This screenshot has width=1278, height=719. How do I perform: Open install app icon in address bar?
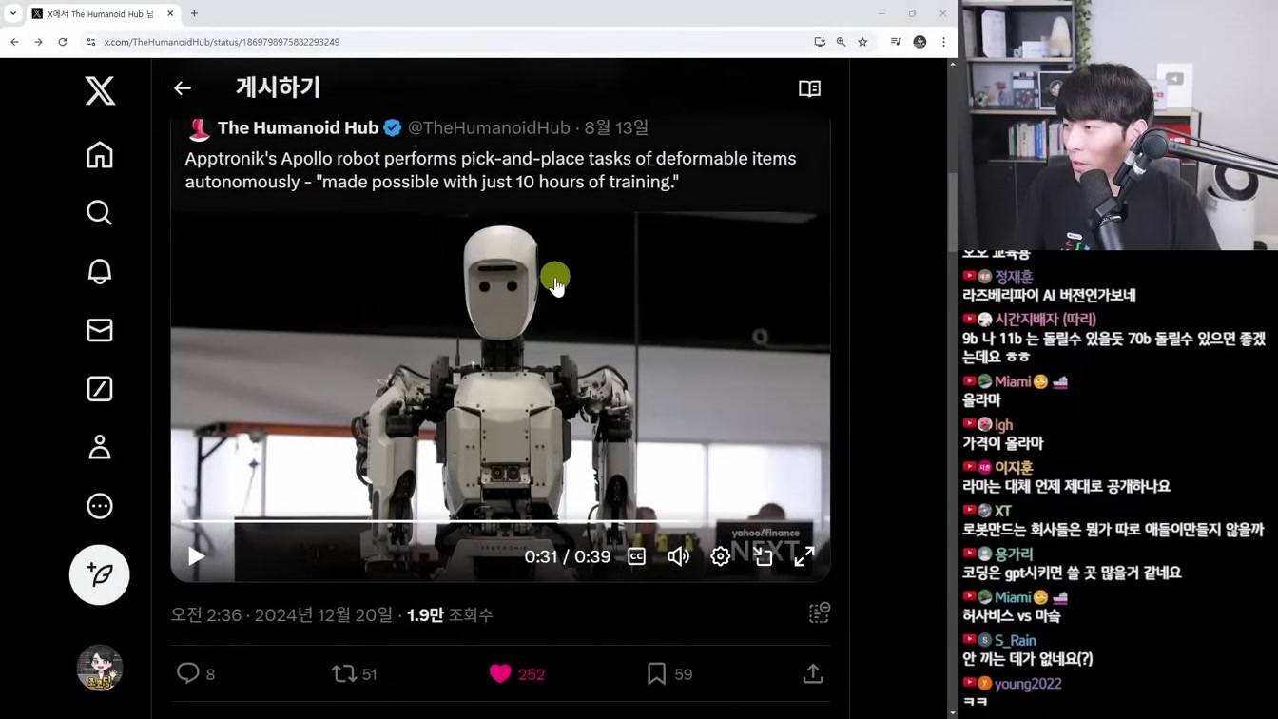coord(820,42)
